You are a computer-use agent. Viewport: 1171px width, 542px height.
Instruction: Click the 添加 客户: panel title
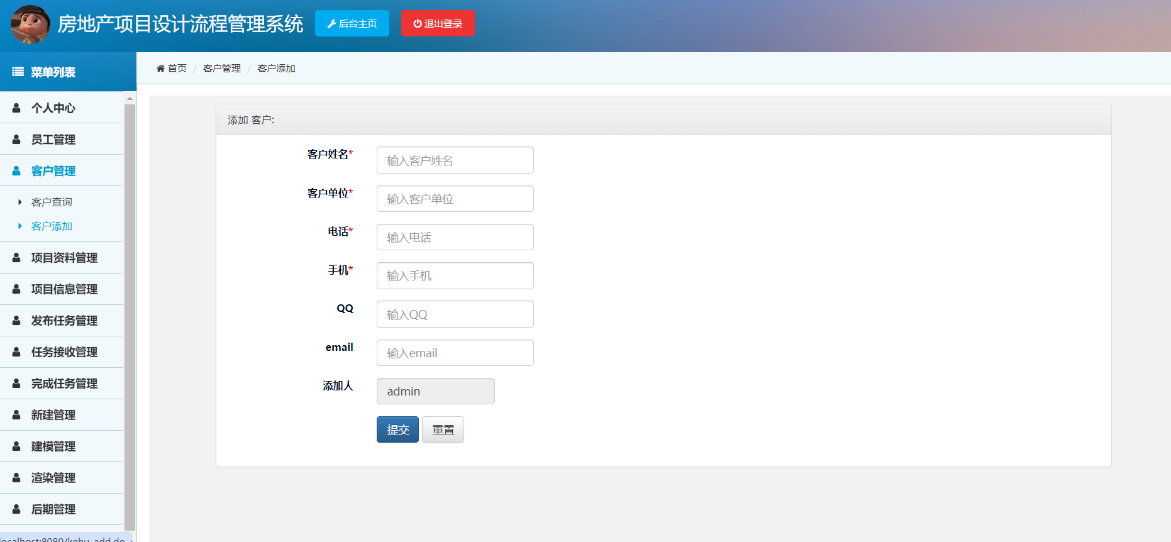[x=251, y=119]
